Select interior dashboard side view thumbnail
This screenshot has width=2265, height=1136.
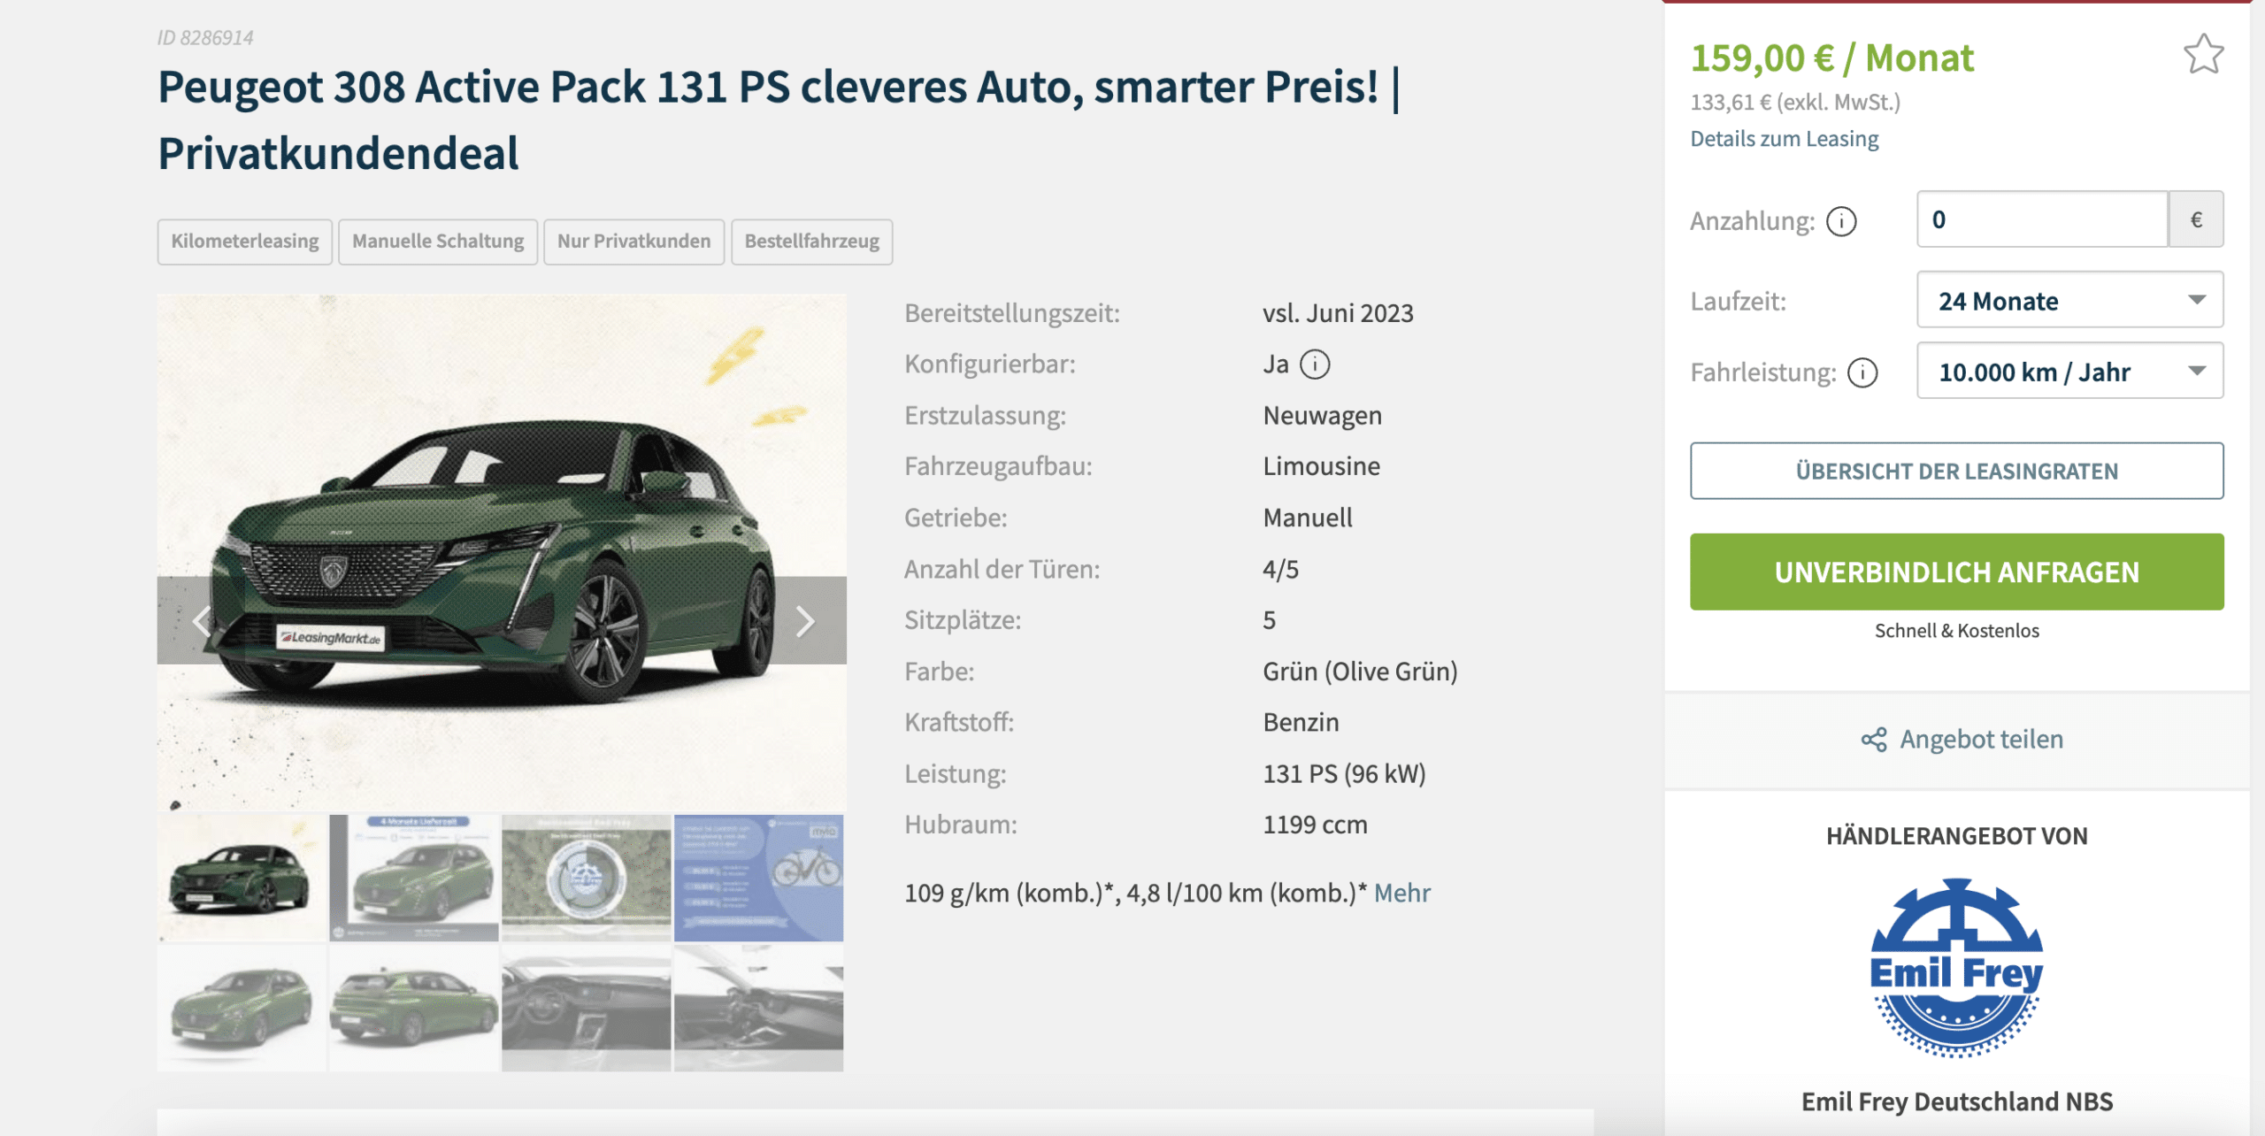click(x=758, y=1008)
